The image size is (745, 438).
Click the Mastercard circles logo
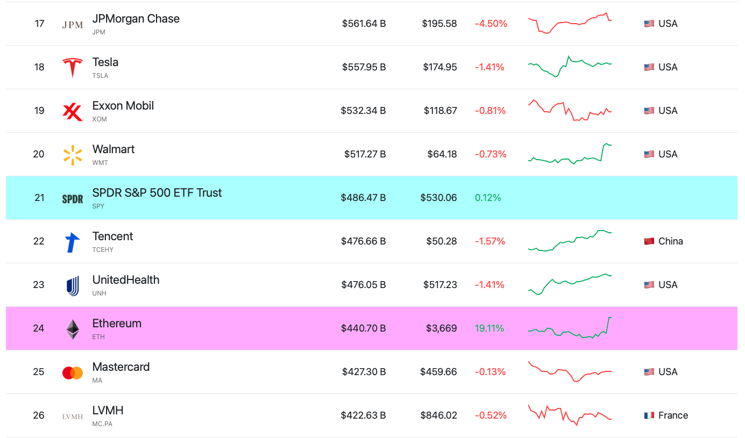[72, 373]
